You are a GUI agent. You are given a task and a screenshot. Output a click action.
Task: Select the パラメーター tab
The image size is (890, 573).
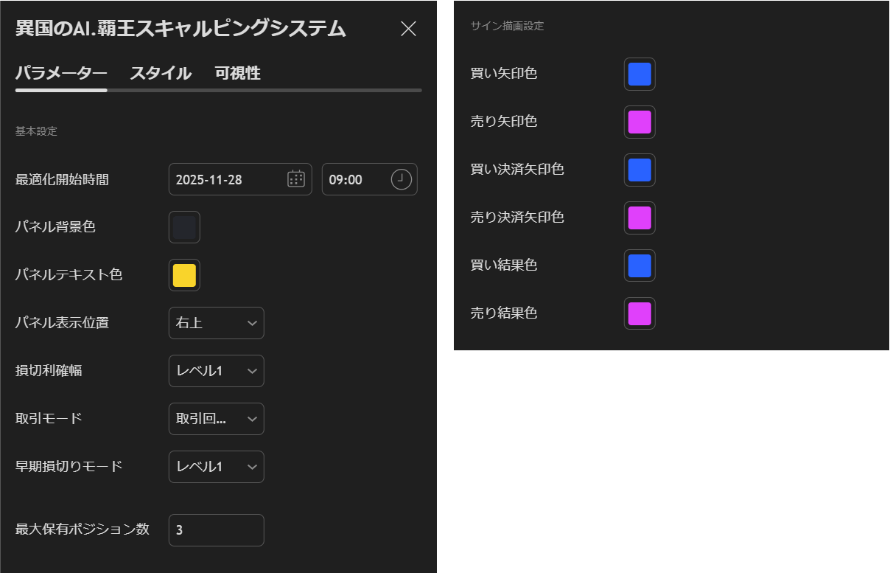coord(60,73)
